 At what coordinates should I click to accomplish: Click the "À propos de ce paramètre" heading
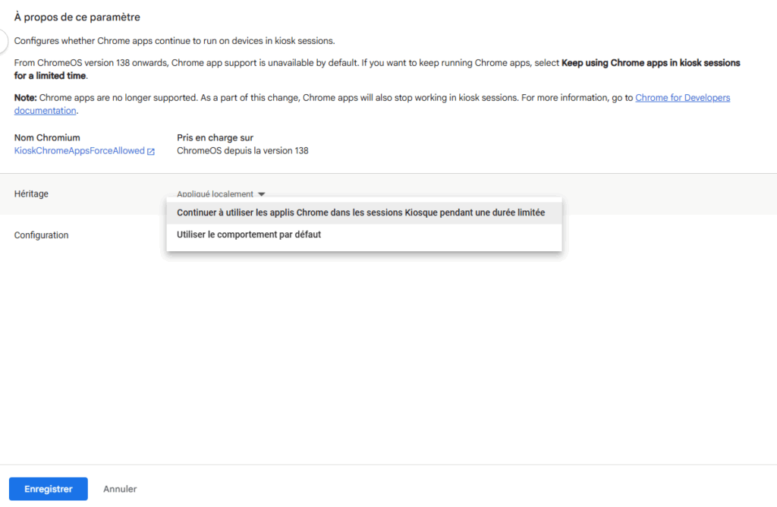click(x=77, y=17)
